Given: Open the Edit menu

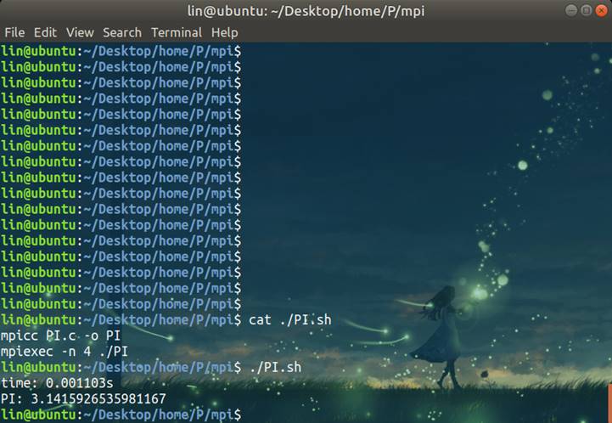Looking at the screenshot, I should click(x=45, y=32).
